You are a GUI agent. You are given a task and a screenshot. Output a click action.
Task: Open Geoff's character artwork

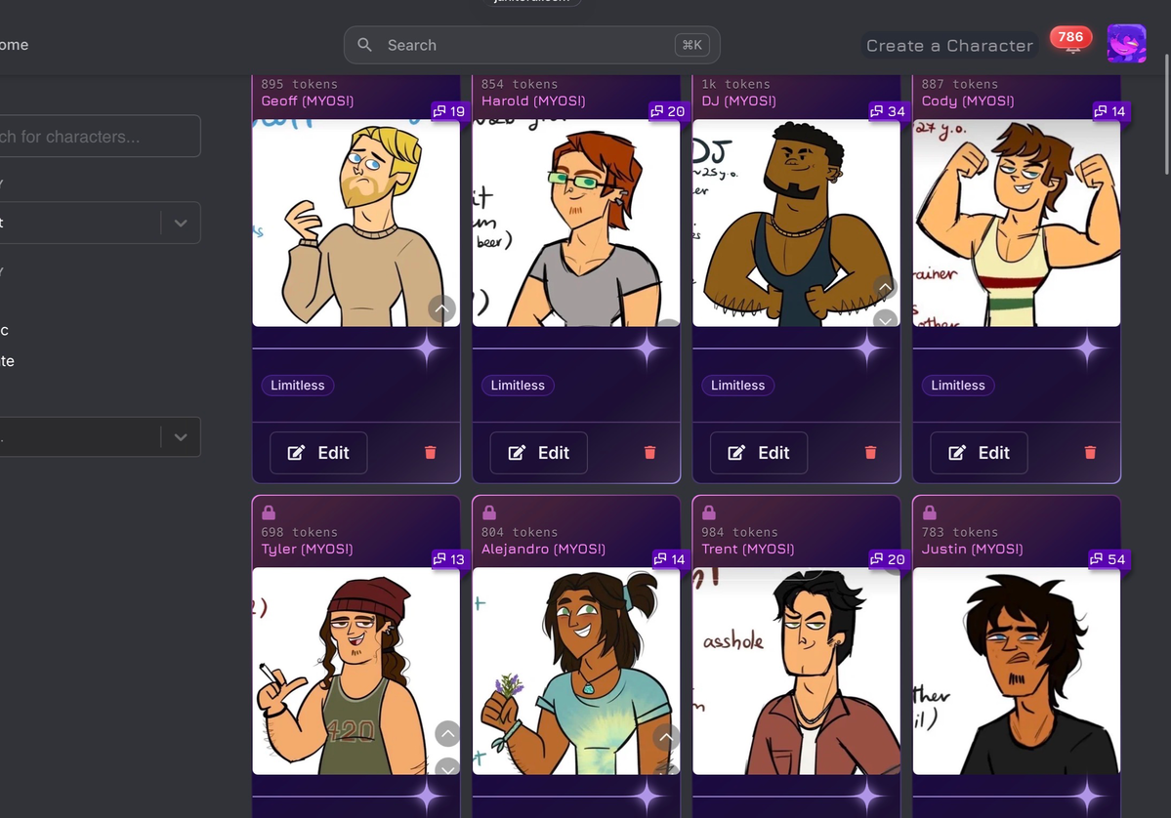tap(356, 224)
